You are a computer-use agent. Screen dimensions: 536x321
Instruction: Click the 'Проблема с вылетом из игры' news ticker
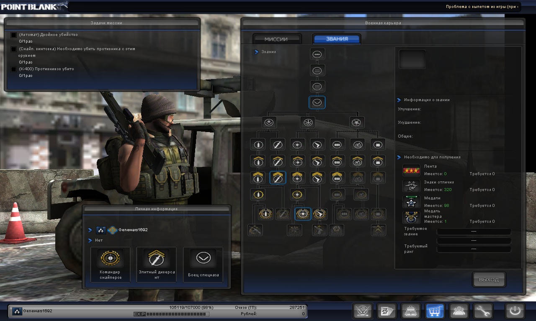[482, 6]
